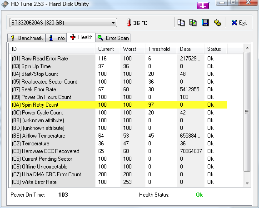Click the vertical scrollbar thumb
This screenshot has width=259, height=208.
(x=247, y=112)
